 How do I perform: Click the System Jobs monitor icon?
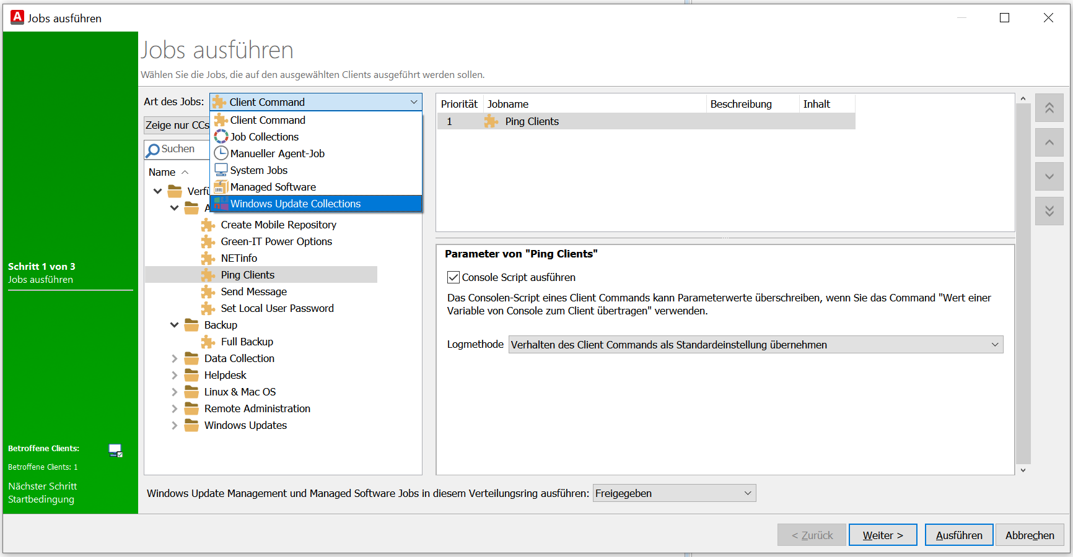coord(221,170)
